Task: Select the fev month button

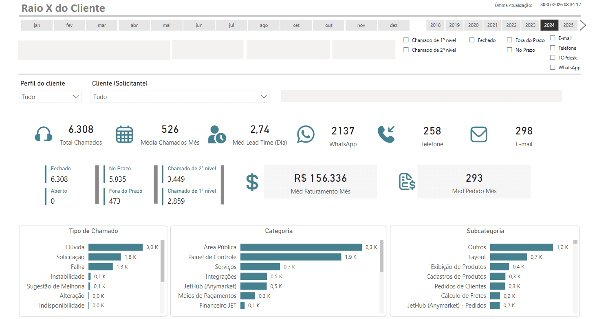Action: coord(69,25)
